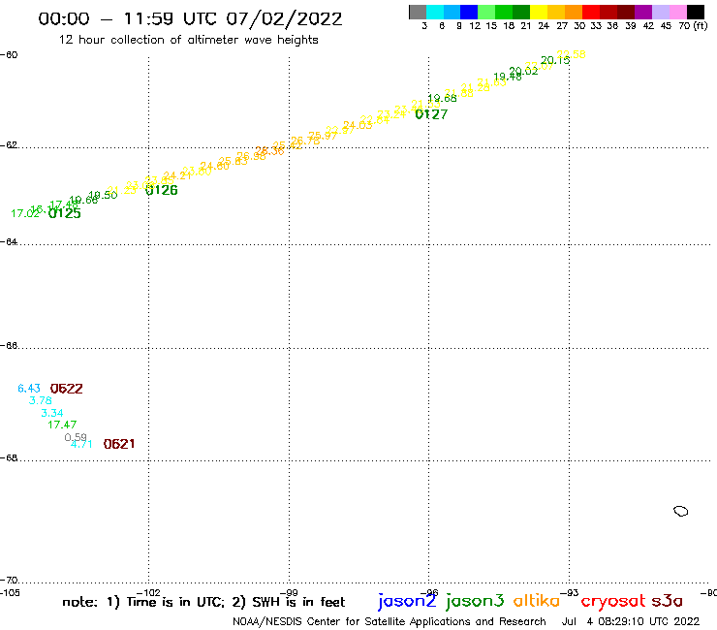717x630 pixels.
Task: Select the lavender legend swatch
Action: (660, 12)
